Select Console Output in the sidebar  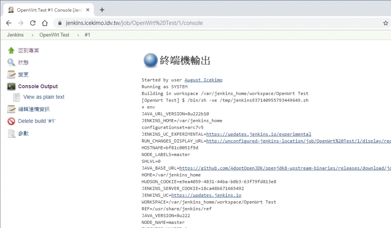[38, 86]
